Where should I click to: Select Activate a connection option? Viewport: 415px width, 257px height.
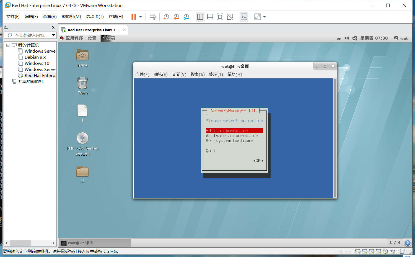coord(232,136)
